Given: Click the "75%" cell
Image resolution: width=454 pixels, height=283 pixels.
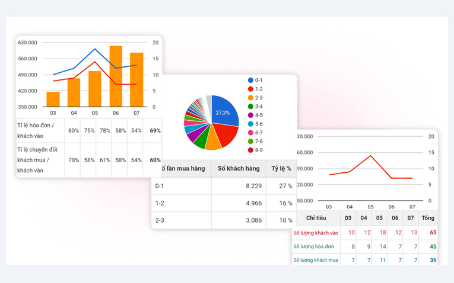Looking at the screenshot, I should pos(89,130).
